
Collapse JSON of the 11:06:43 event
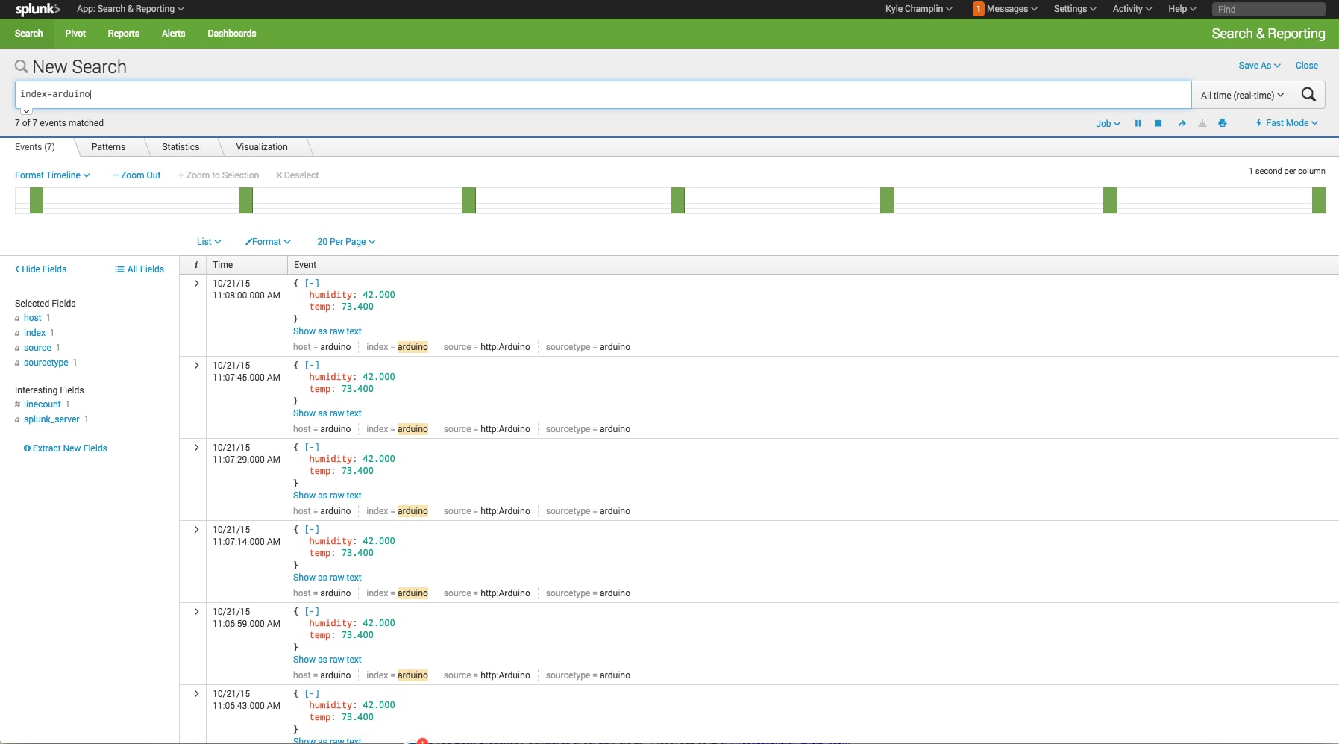(x=312, y=694)
